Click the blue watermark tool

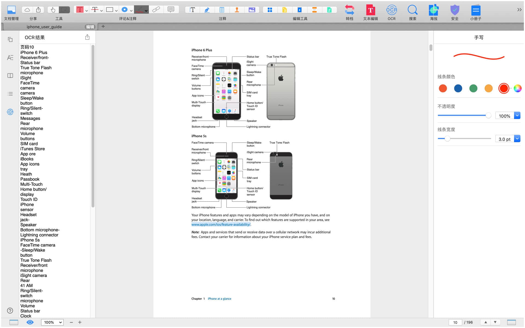(300, 10)
